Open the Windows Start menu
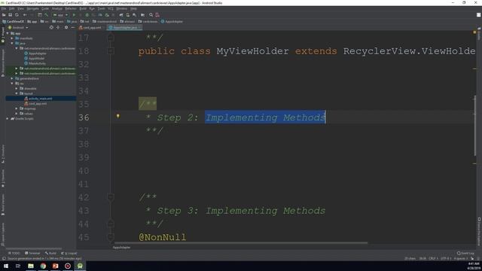 tap(6, 266)
